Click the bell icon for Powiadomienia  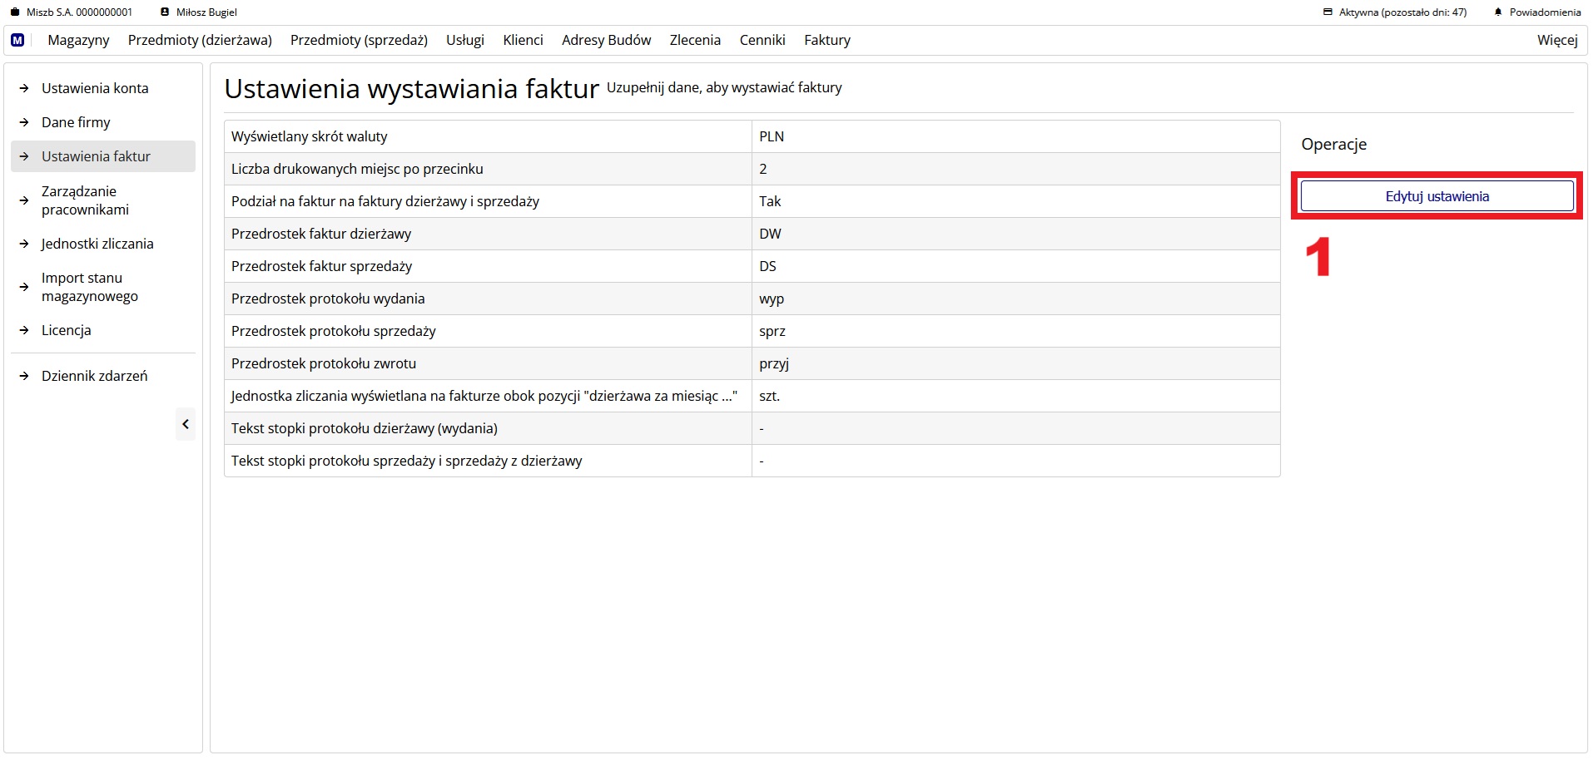(x=1498, y=12)
